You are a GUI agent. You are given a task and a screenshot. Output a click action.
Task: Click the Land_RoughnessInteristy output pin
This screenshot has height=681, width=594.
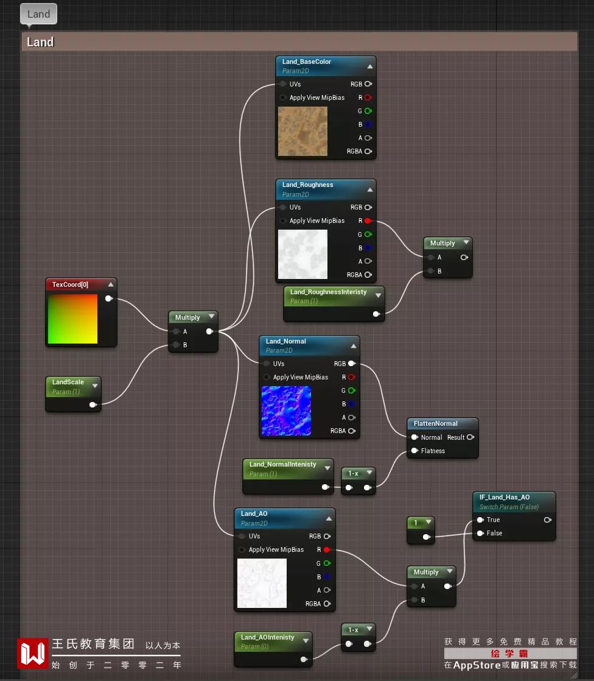pos(376,314)
